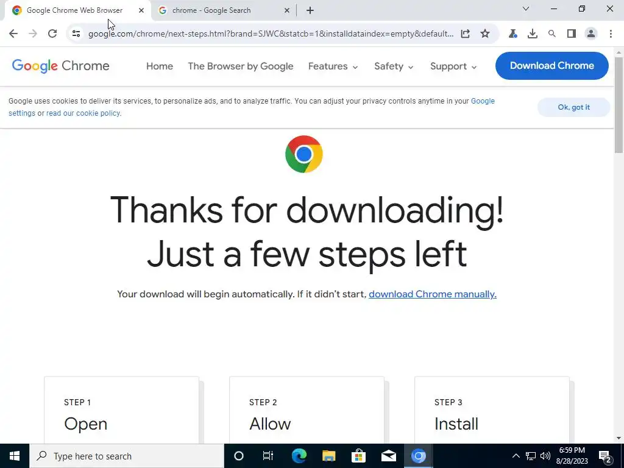This screenshot has width=624, height=468.
Task: Close the chrome - Google Search tab
Action: 287,10
